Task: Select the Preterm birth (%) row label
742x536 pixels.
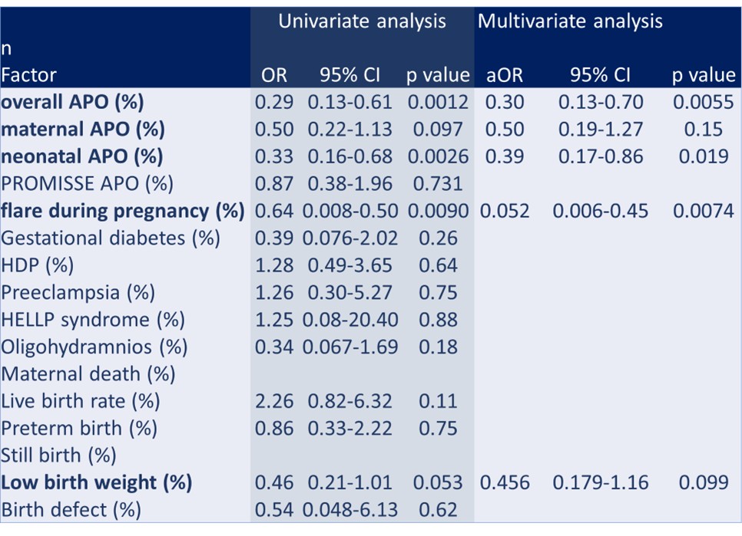Action: 79,428
